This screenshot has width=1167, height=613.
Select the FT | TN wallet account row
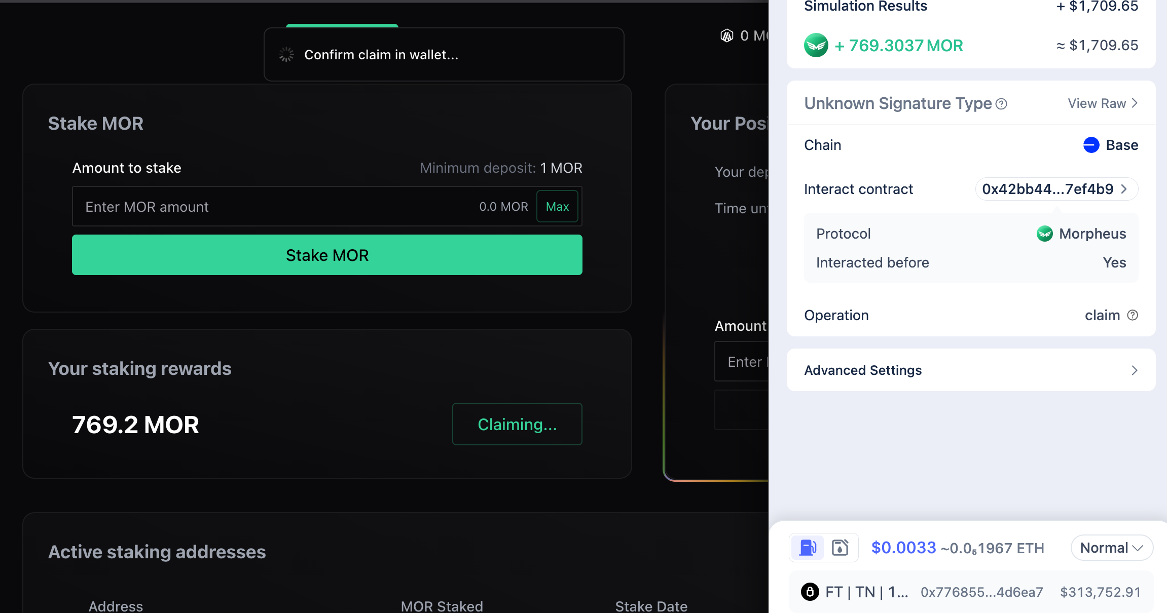click(x=971, y=592)
